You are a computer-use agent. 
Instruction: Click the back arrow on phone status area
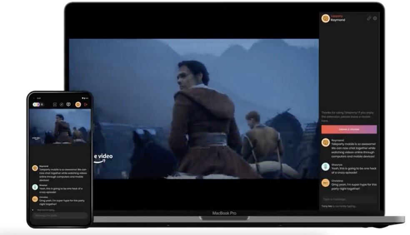pos(34,98)
